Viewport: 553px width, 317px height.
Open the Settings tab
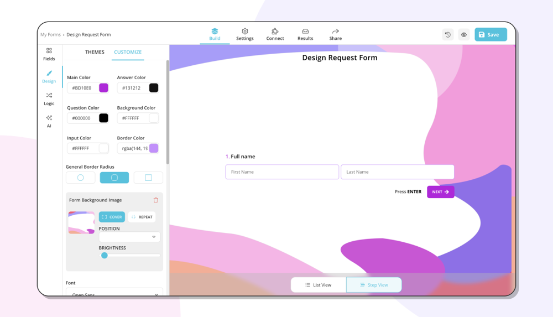[x=245, y=34]
